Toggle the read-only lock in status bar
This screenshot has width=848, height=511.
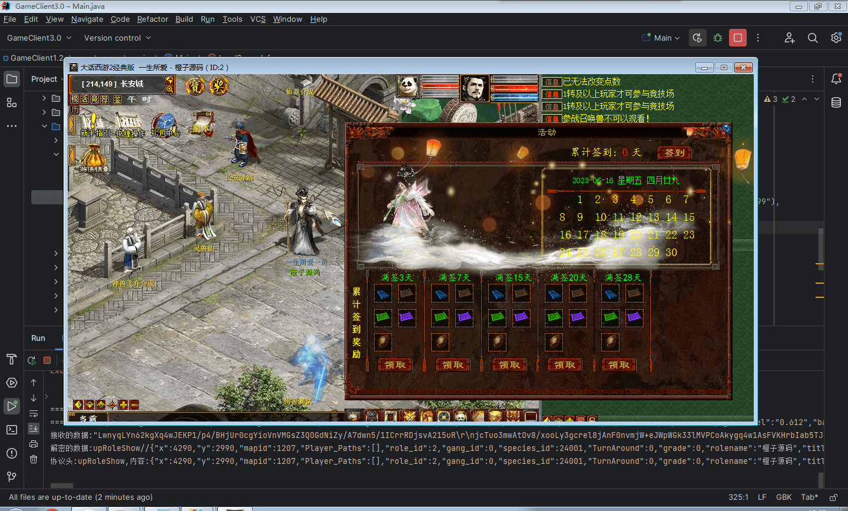(x=833, y=497)
